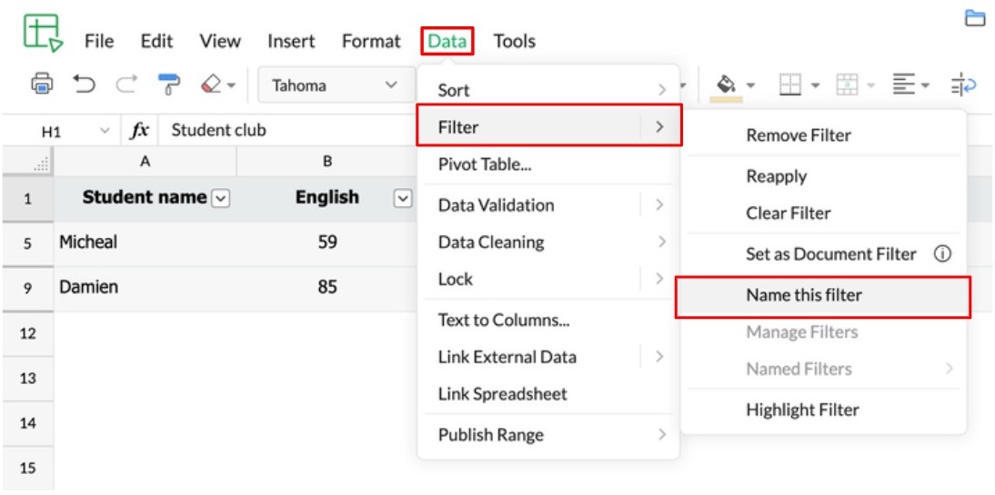Viewport: 995px width, 495px height.
Task: Open the Tahoma font dropdown
Action: (x=333, y=85)
